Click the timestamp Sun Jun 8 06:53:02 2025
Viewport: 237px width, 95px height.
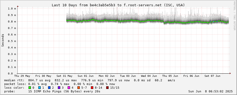coord(210,91)
